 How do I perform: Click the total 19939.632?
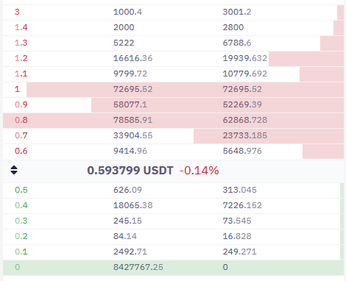245,58
